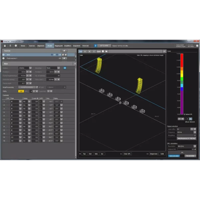The image size is (200, 200).
Task: Decrease Position x with minus
Action: 27,72
